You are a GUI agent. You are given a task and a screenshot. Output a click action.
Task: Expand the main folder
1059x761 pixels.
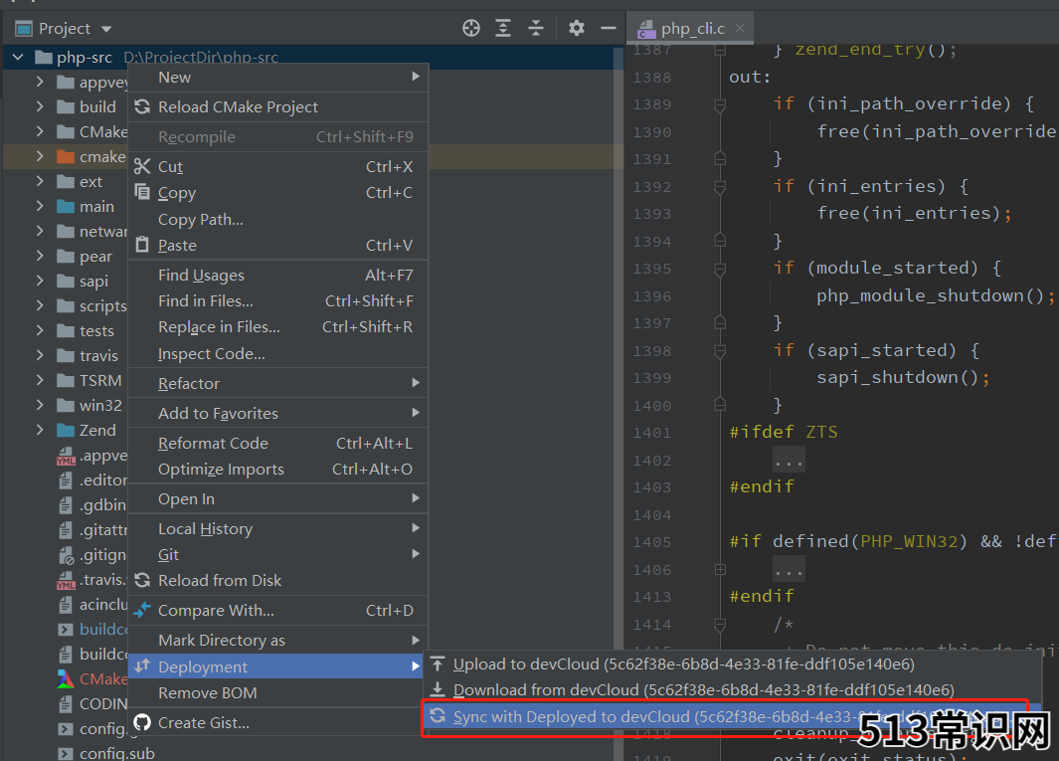(x=40, y=206)
